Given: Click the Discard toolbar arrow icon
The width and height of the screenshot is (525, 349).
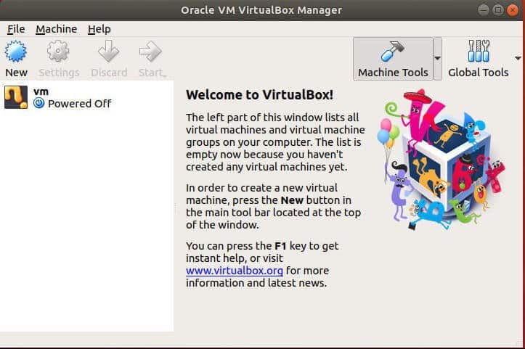Looking at the screenshot, I should [x=108, y=52].
